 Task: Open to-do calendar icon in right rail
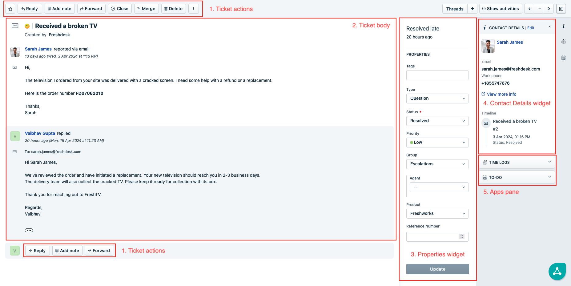[x=564, y=58]
